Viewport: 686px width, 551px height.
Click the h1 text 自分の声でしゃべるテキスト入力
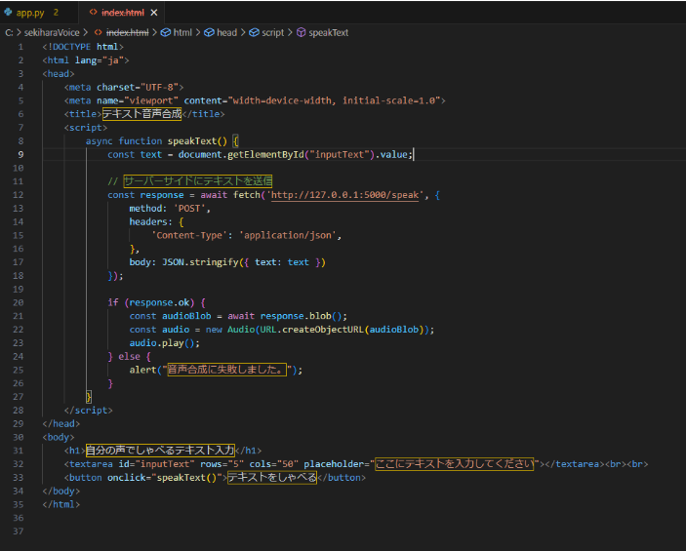[x=160, y=451]
